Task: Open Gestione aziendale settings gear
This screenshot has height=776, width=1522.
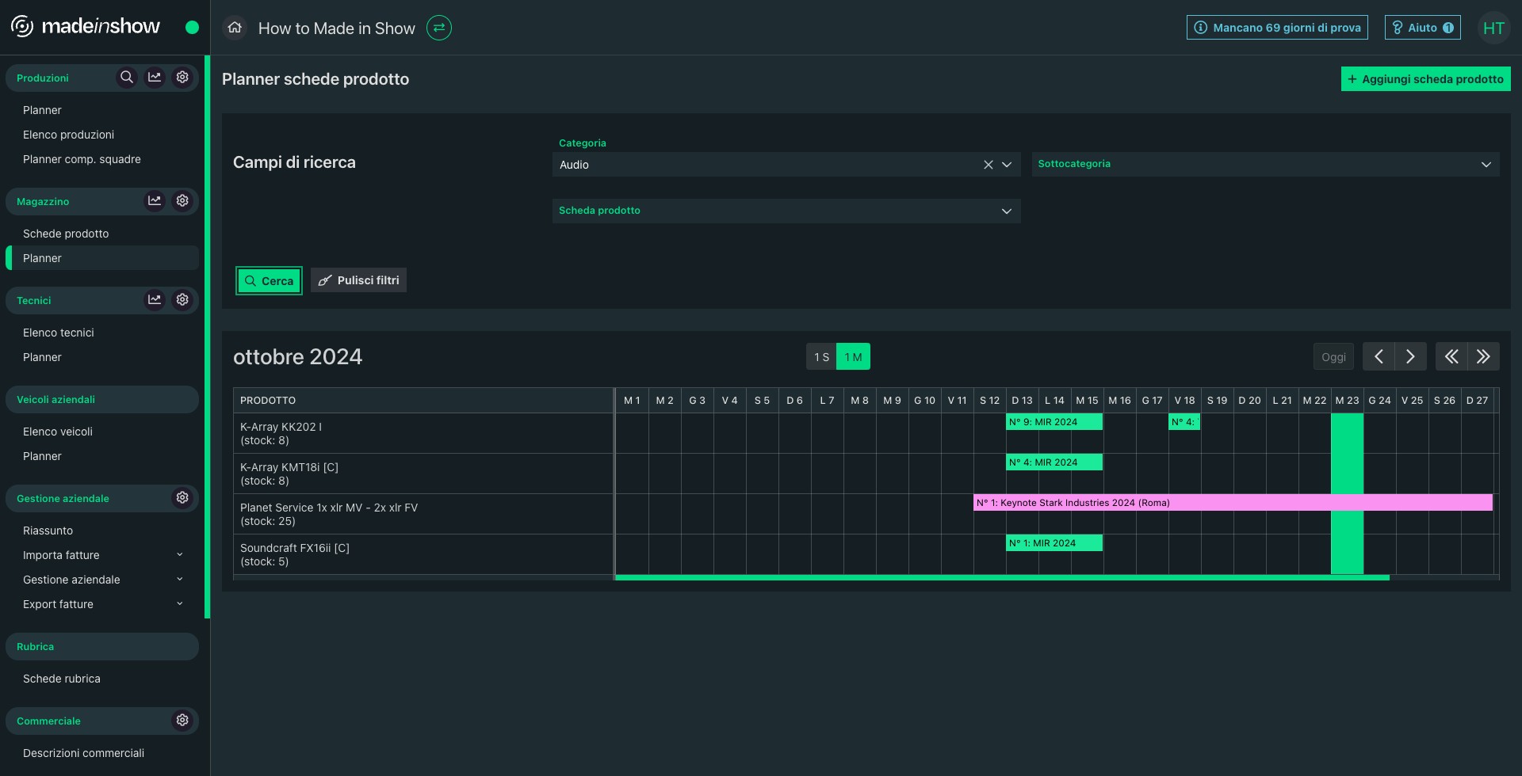Action: click(x=182, y=498)
